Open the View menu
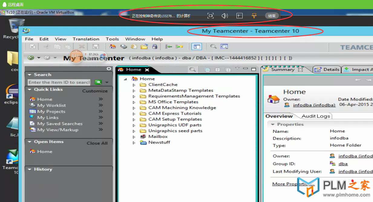 [61, 39]
